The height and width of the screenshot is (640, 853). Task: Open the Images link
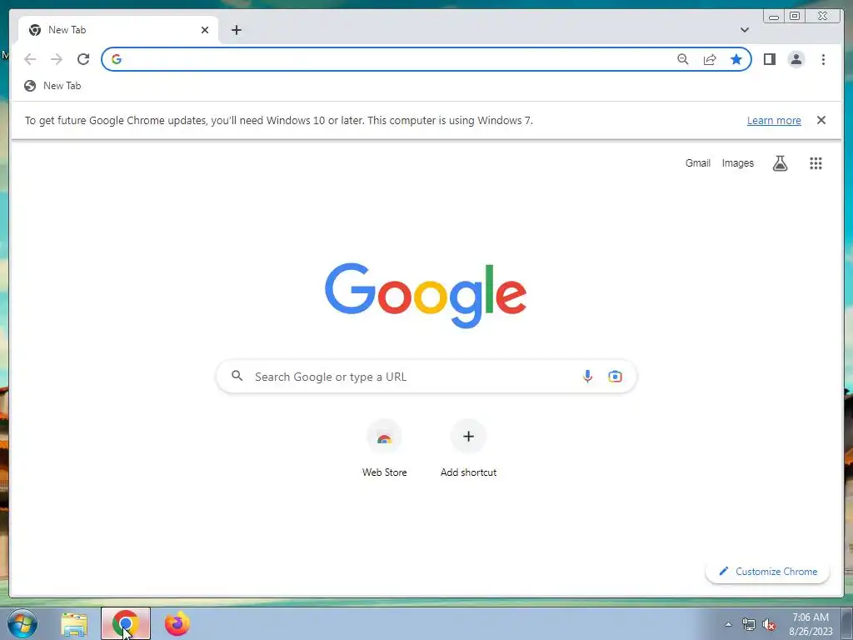click(738, 162)
